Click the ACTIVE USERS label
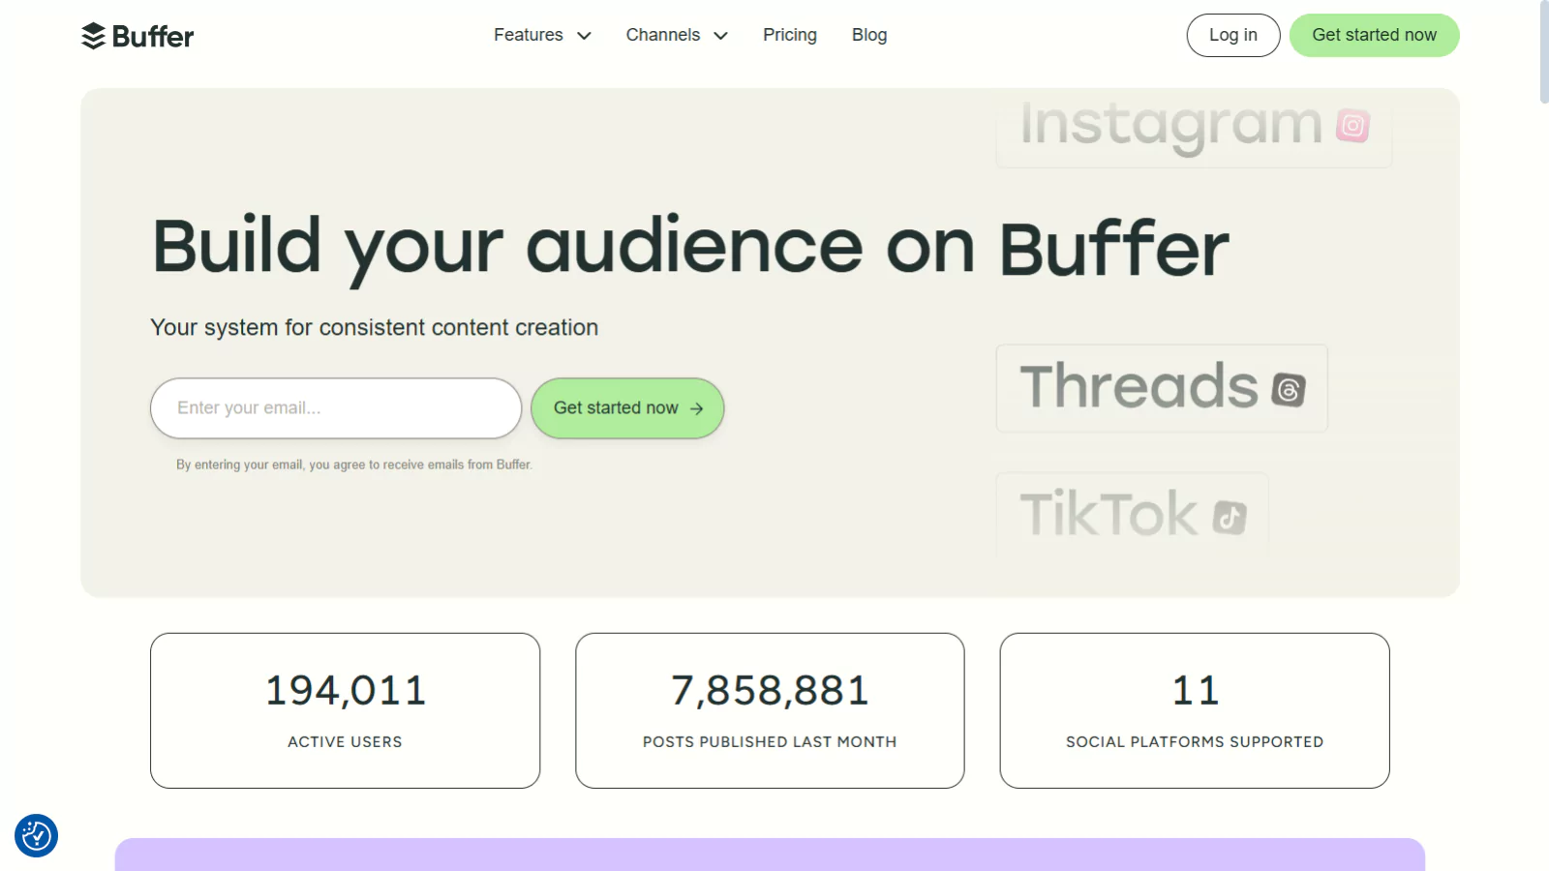The width and height of the screenshot is (1549, 871). tap(345, 742)
